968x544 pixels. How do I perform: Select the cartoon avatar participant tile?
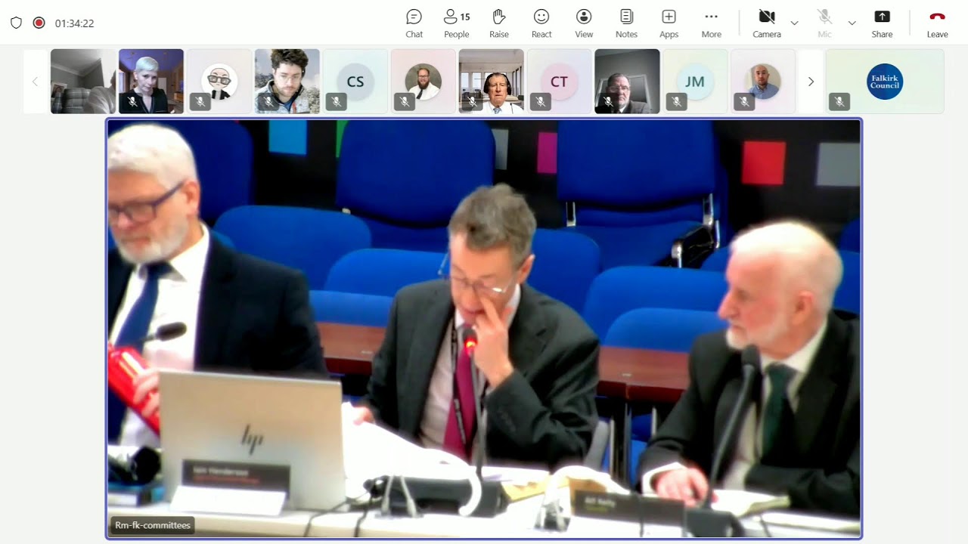point(219,82)
